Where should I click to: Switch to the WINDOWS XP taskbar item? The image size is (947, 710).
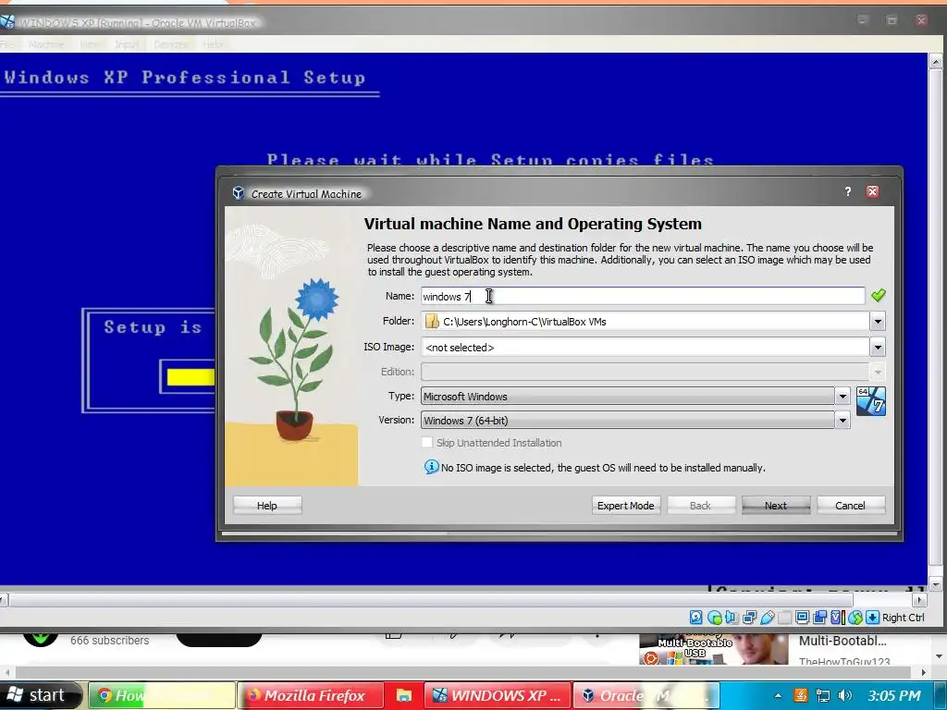coord(497,695)
